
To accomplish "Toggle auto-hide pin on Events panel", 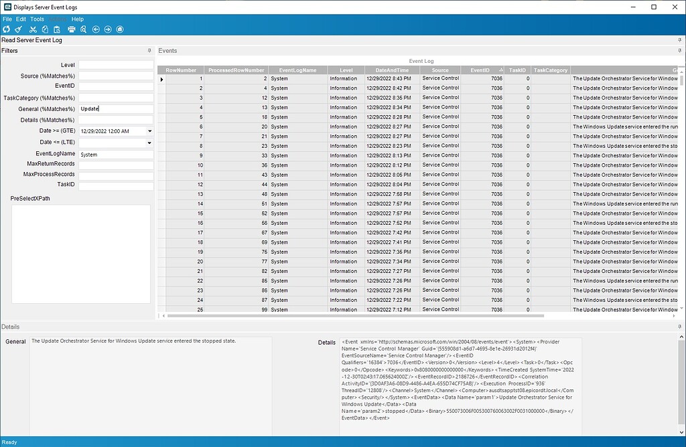I will (x=679, y=50).
